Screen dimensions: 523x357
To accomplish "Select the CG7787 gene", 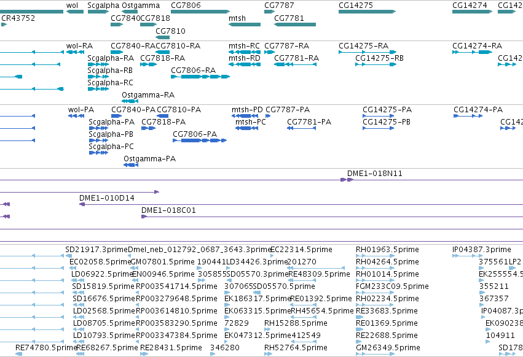I will tap(270, 12).
